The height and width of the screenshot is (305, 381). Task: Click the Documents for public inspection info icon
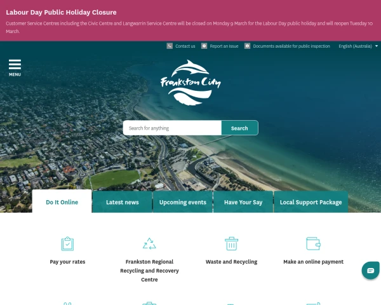(x=248, y=46)
